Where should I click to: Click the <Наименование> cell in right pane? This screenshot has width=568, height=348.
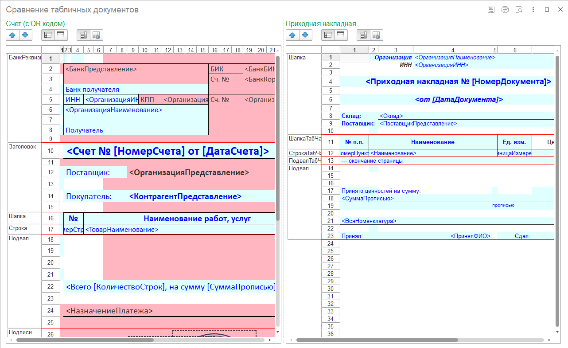pyautogui.click(x=433, y=153)
